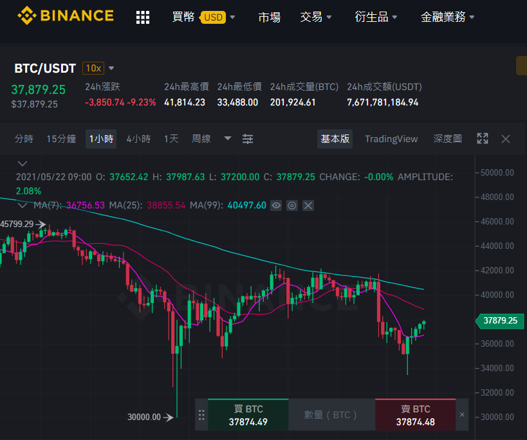Click the 37,879.25 last price text

pos(39,89)
